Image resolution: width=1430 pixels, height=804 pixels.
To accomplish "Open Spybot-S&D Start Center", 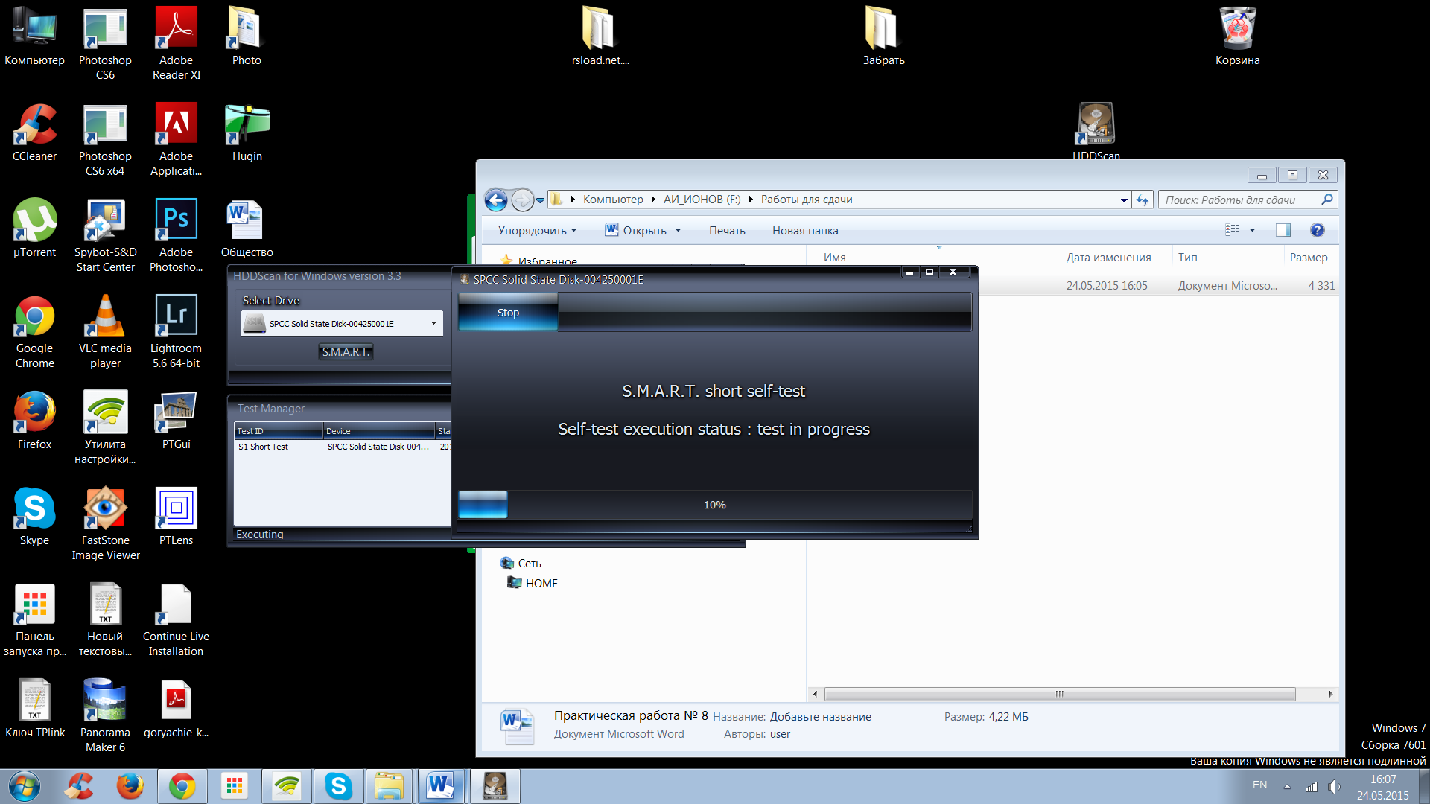I will click(x=105, y=235).
